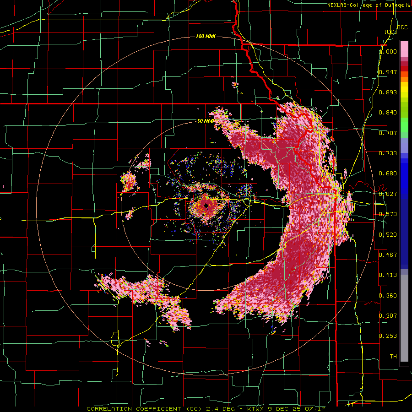
Task: Click the 0.893 color scale value
Action: [x=388, y=92]
